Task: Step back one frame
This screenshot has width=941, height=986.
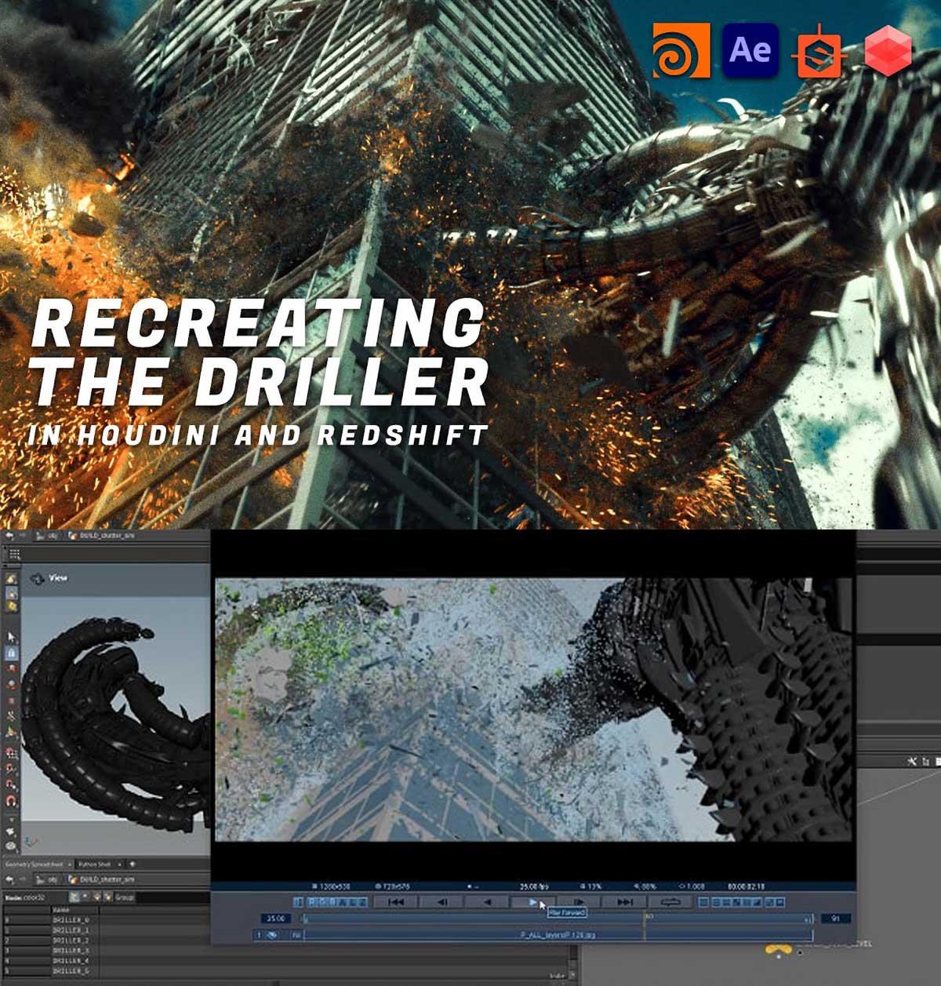Action: click(441, 902)
